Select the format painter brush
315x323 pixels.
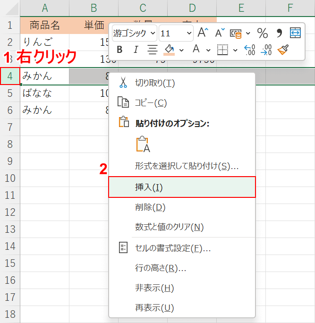coord(283,50)
